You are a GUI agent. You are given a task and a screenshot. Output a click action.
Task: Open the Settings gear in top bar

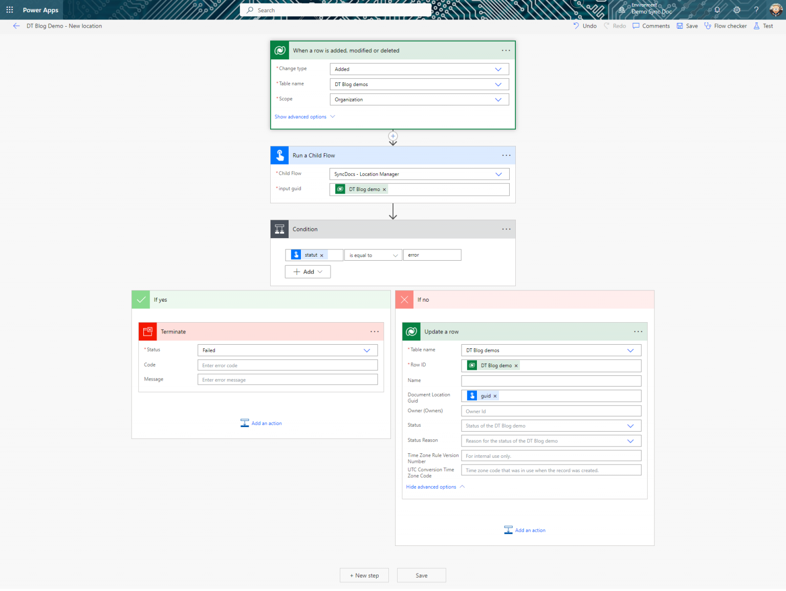tap(736, 10)
